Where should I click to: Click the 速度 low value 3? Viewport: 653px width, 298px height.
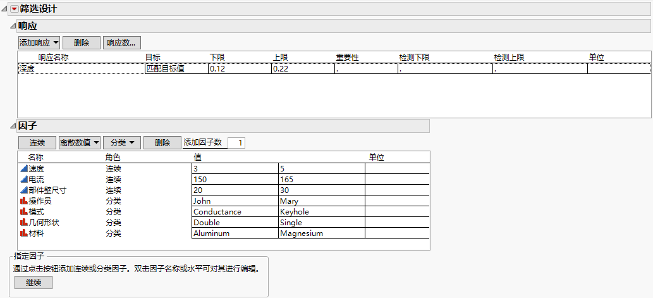(235, 169)
